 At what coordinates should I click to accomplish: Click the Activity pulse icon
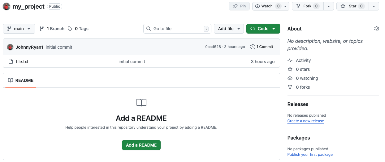[x=290, y=60]
